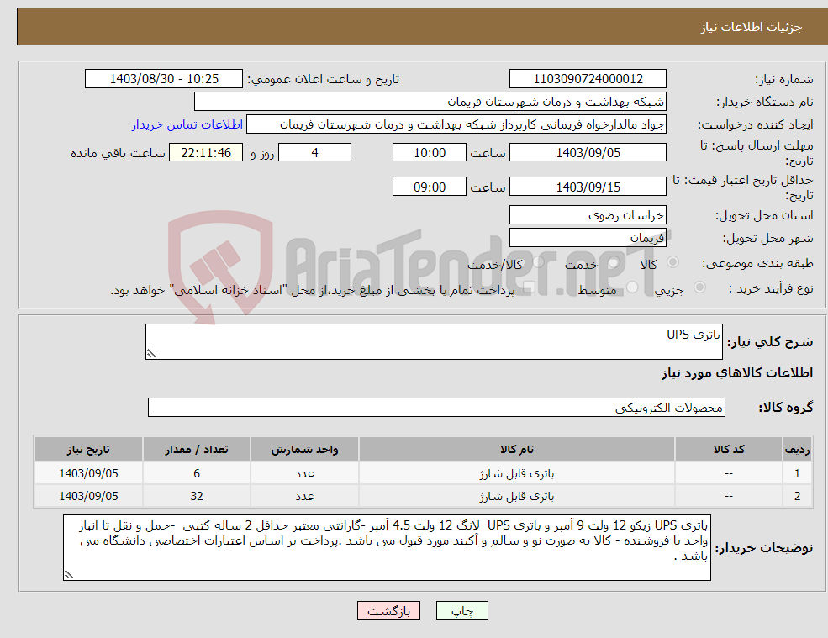The image size is (828, 638).
Task: Click row 2 item name باتری قابل شارژ
Action: pyautogui.click(x=517, y=497)
